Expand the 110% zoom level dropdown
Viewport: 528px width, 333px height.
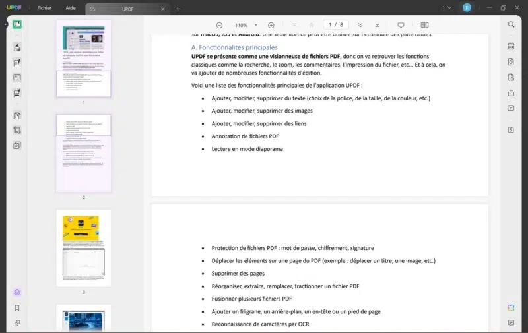(x=256, y=25)
